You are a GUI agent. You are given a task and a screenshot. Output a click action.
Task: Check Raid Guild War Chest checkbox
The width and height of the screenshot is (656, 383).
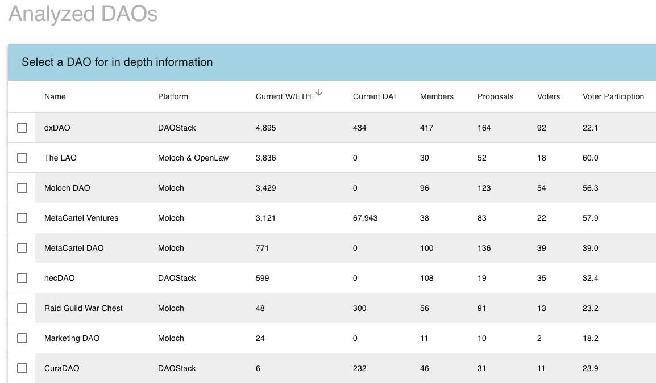coord(22,308)
